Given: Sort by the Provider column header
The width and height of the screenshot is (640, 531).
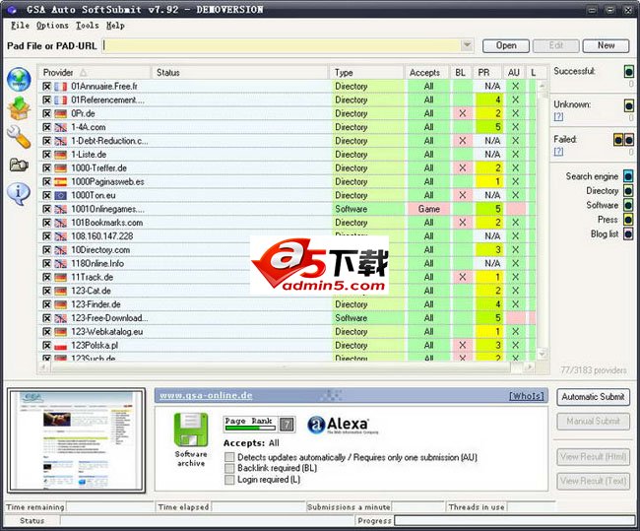Looking at the screenshot, I should (95, 73).
